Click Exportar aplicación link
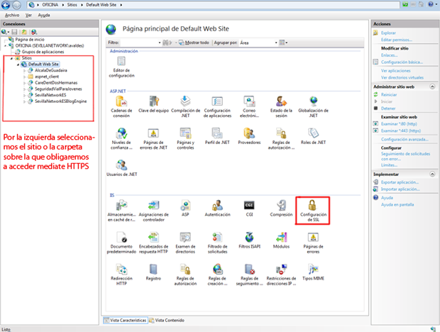The width and height of the screenshot is (440, 332). [x=400, y=182]
